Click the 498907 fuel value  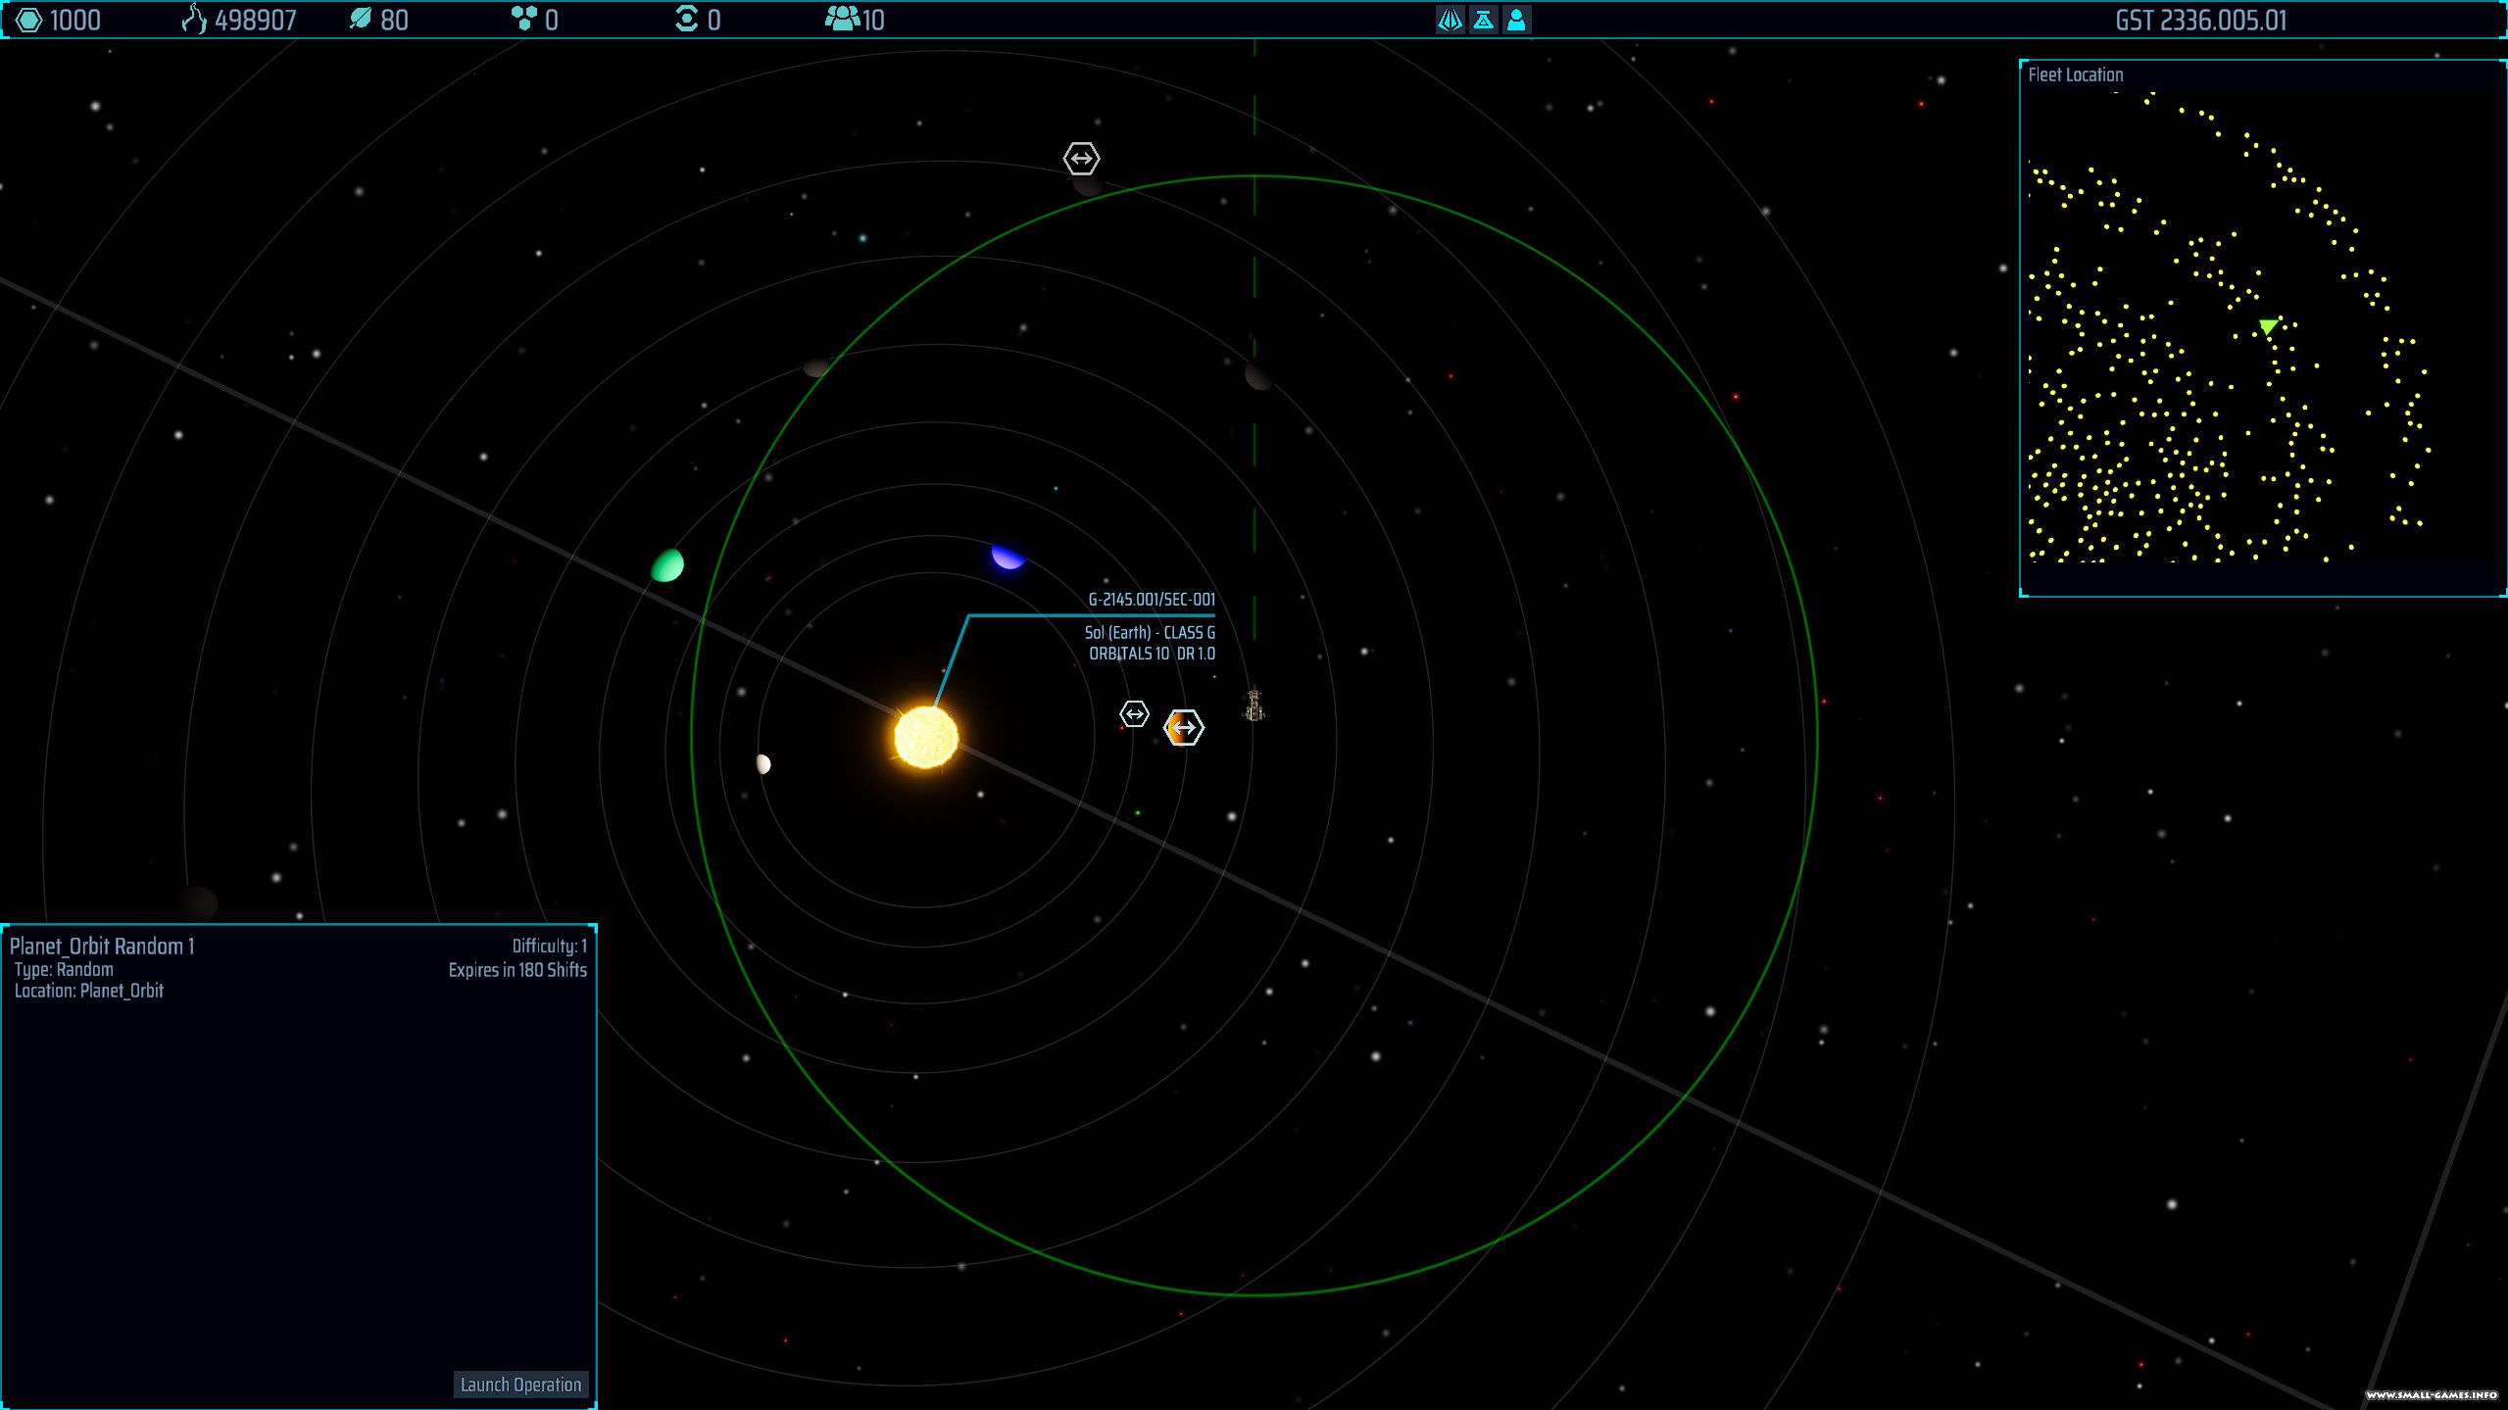point(256,21)
